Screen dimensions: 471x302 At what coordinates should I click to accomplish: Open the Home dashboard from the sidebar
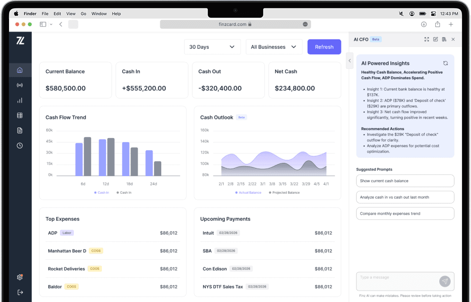point(19,70)
